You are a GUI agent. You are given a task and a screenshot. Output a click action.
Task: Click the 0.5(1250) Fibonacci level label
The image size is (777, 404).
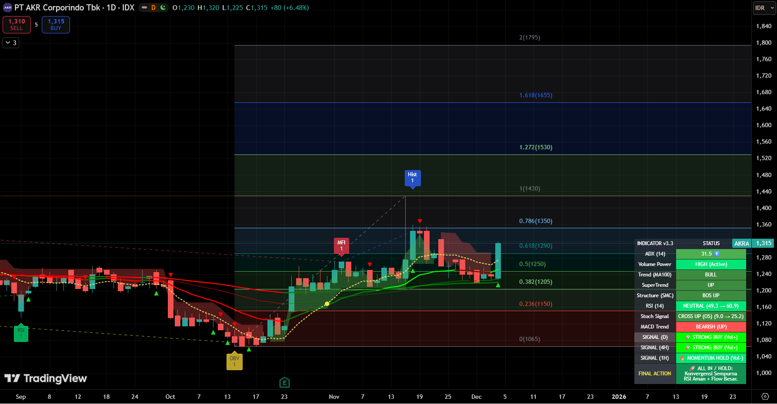point(532,264)
